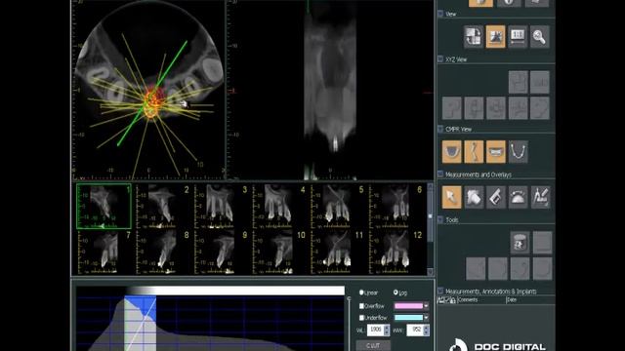The image size is (625, 351).
Task: Open the Overflow color dropdown arrow
Action: click(x=426, y=305)
